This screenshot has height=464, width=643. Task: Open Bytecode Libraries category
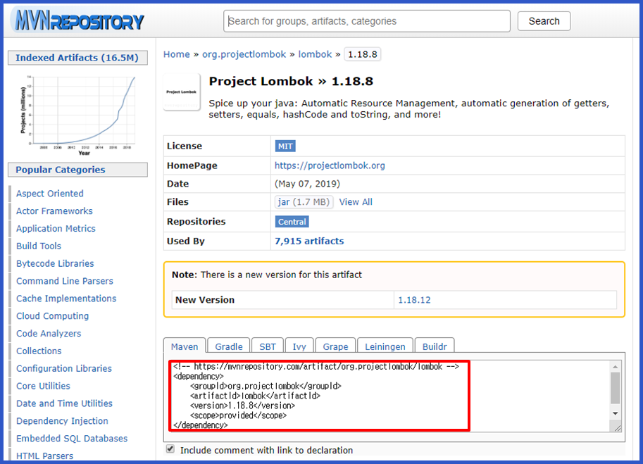(x=55, y=263)
